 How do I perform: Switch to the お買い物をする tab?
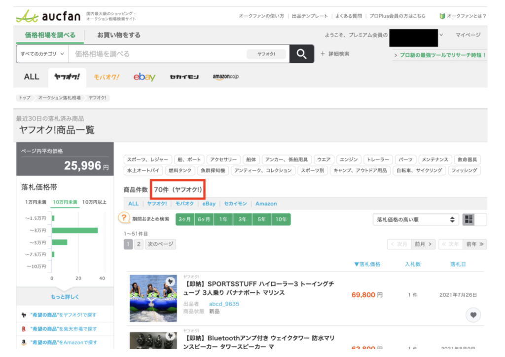click(x=118, y=35)
